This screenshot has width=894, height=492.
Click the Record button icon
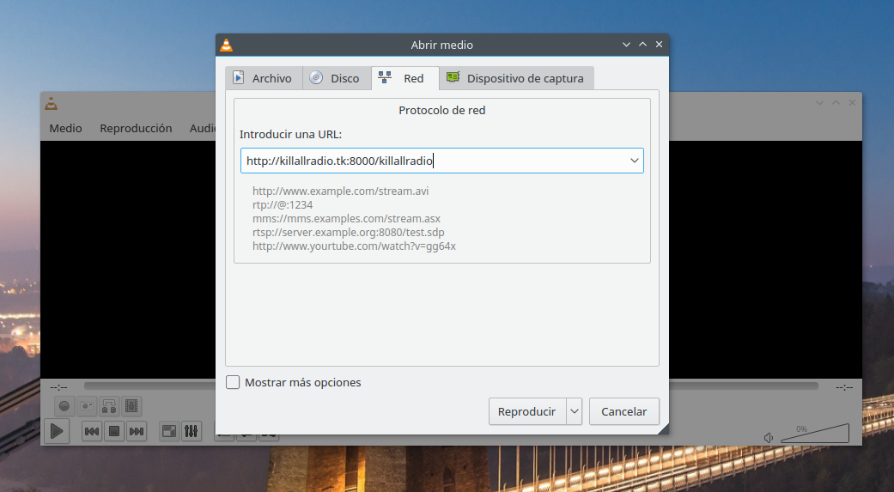(x=64, y=406)
